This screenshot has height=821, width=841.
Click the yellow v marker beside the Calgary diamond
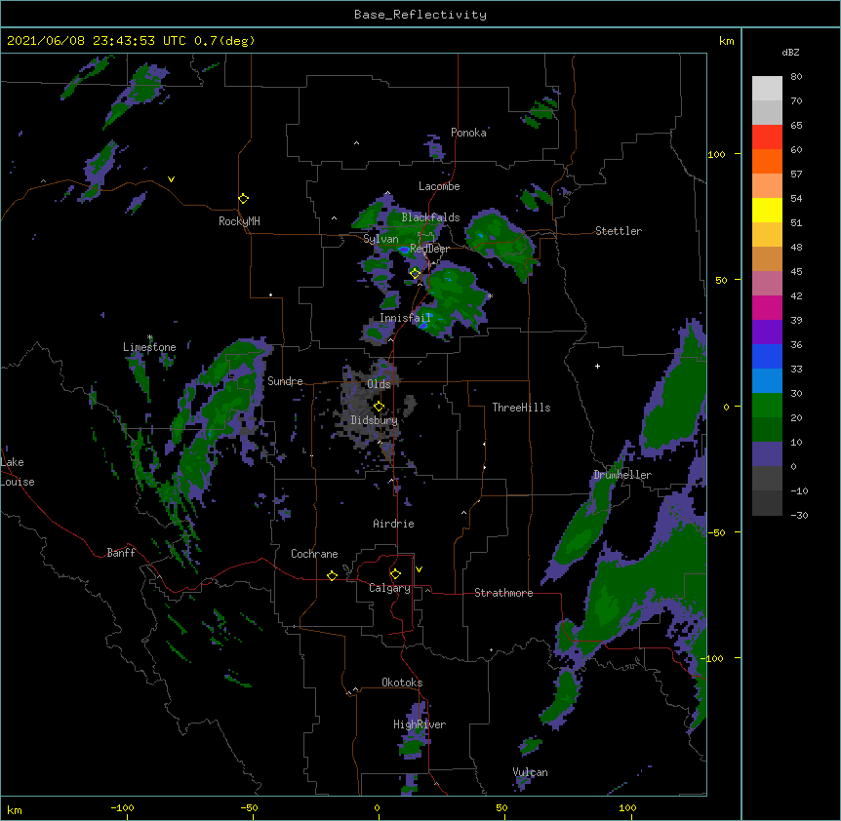(419, 569)
